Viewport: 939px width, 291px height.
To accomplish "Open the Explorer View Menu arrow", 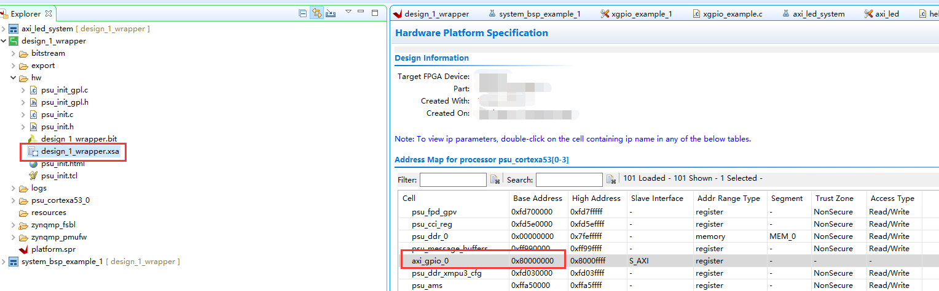I will tap(348, 12).
